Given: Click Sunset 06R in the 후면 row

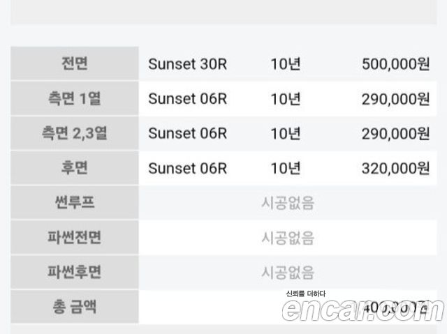Looking at the screenshot, I should click(188, 168).
